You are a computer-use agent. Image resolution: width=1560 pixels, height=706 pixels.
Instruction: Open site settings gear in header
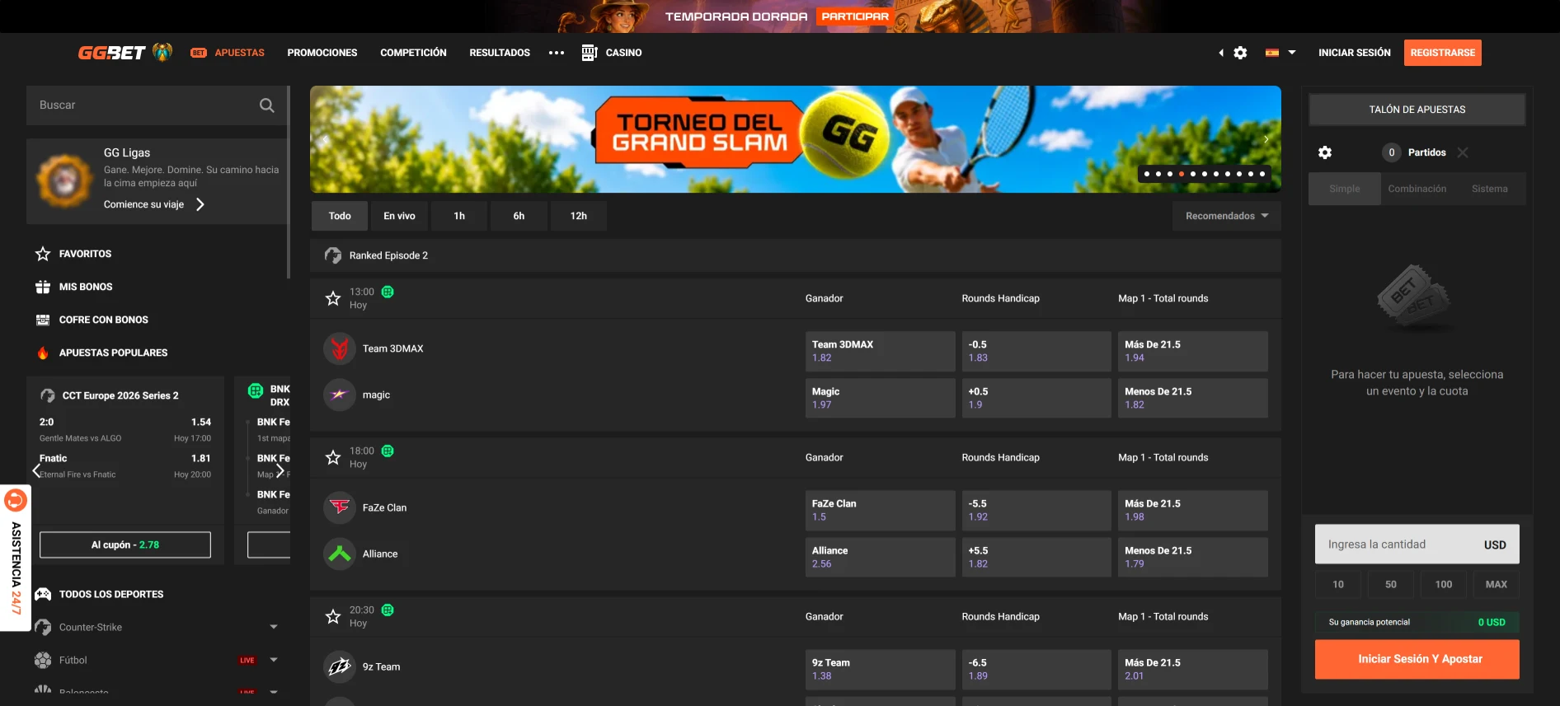1240,53
